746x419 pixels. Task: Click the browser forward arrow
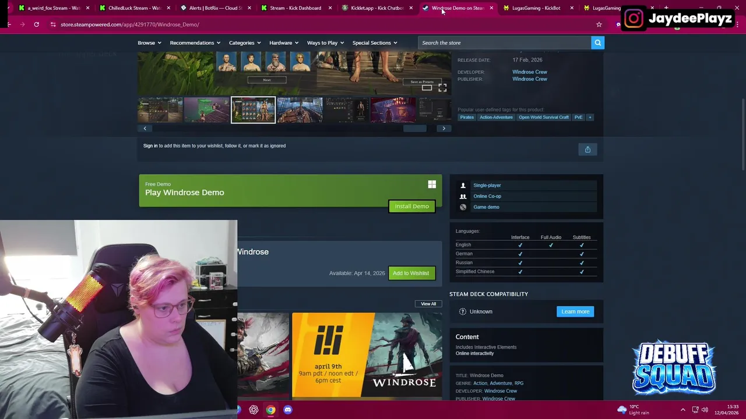click(x=22, y=24)
